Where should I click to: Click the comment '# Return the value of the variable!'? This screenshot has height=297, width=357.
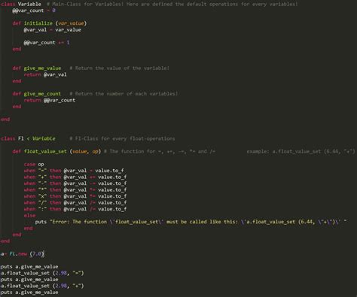point(119,68)
